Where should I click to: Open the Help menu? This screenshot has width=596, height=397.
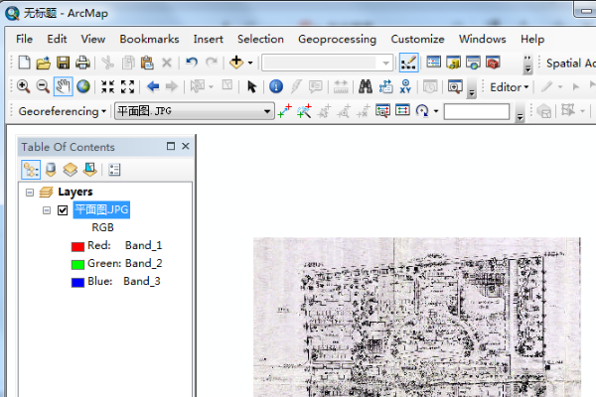coord(532,39)
